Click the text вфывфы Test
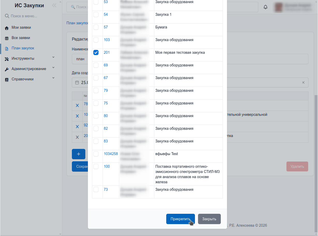This screenshot has width=318, height=236. pyautogui.click(x=167, y=154)
